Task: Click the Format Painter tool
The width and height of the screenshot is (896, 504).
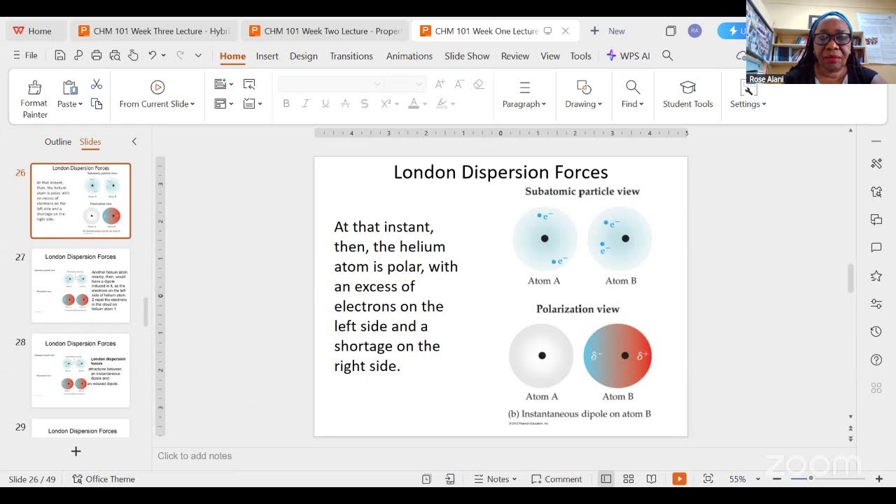Action: [34, 98]
